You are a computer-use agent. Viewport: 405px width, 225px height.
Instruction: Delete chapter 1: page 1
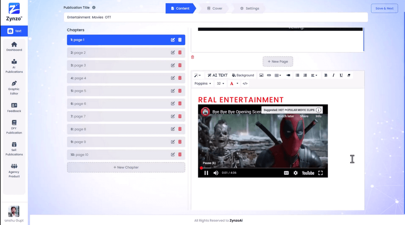[180, 40]
